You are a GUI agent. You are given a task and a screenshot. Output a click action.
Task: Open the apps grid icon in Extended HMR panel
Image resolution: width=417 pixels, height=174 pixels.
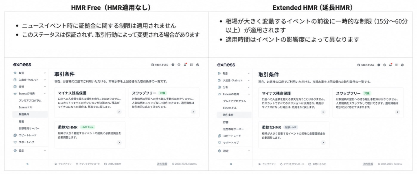pos(396,65)
